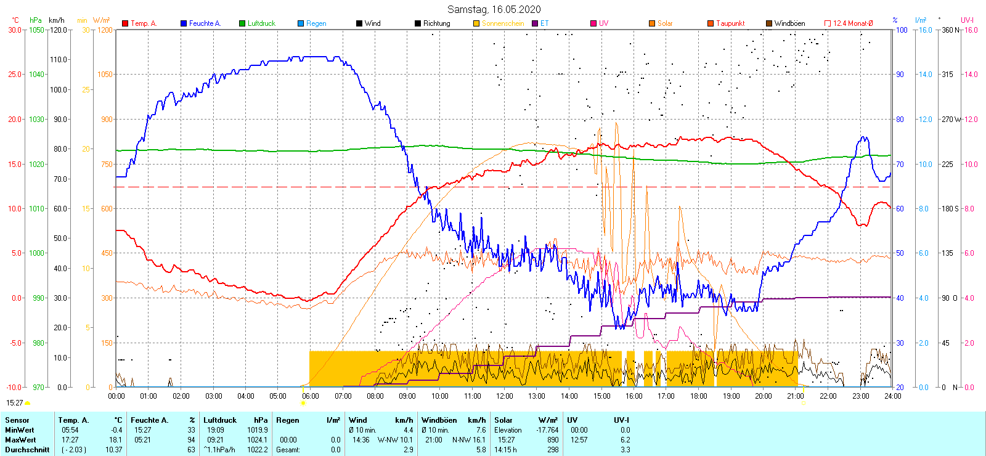986x456 pixels.
Task: Click the minimum temperature value '-0.4'
Action: 116,430
